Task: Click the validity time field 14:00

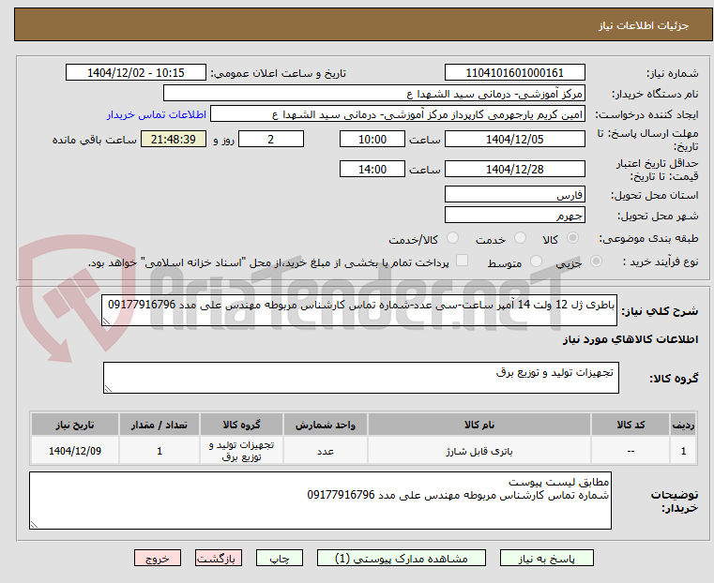Action: pyautogui.click(x=372, y=169)
